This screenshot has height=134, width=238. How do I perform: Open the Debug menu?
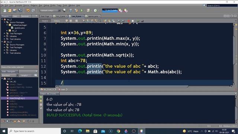click(x=46, y=5)
